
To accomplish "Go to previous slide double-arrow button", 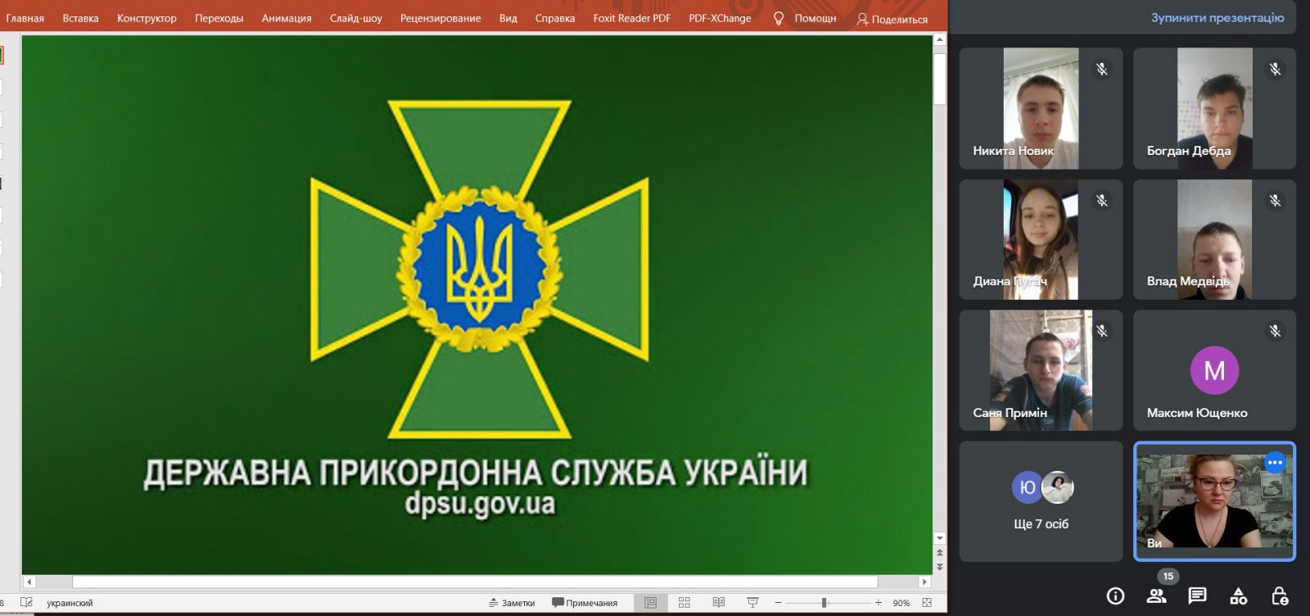I will [x=940, y=554].
